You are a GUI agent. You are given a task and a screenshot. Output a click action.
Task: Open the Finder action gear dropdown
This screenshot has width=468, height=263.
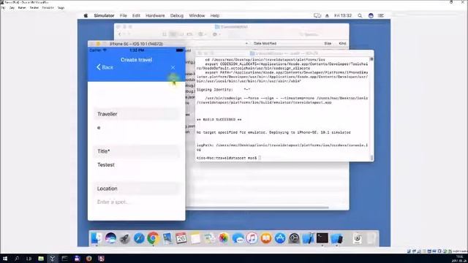coord(216,34)
